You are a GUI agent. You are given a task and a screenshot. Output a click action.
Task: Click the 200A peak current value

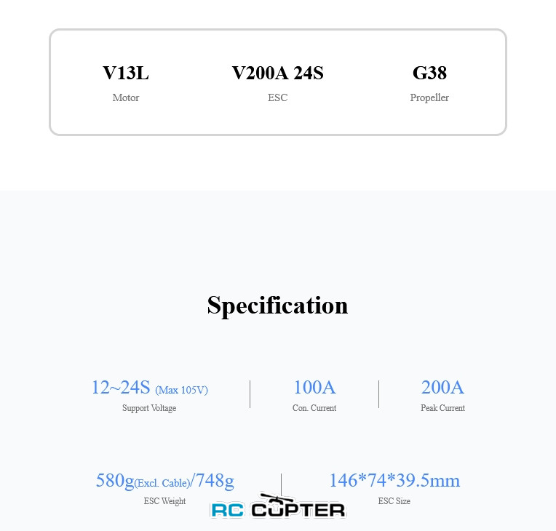click(x=442, y=388)
